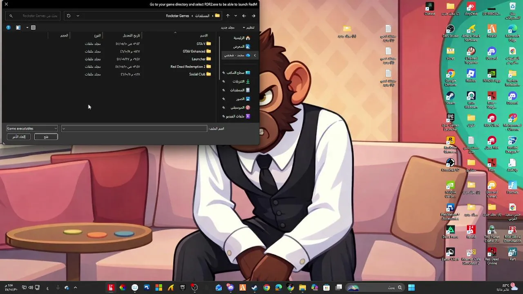Launch Fortnite from the desktop
The image size is (523, 294).
click(x=512, y=188)
